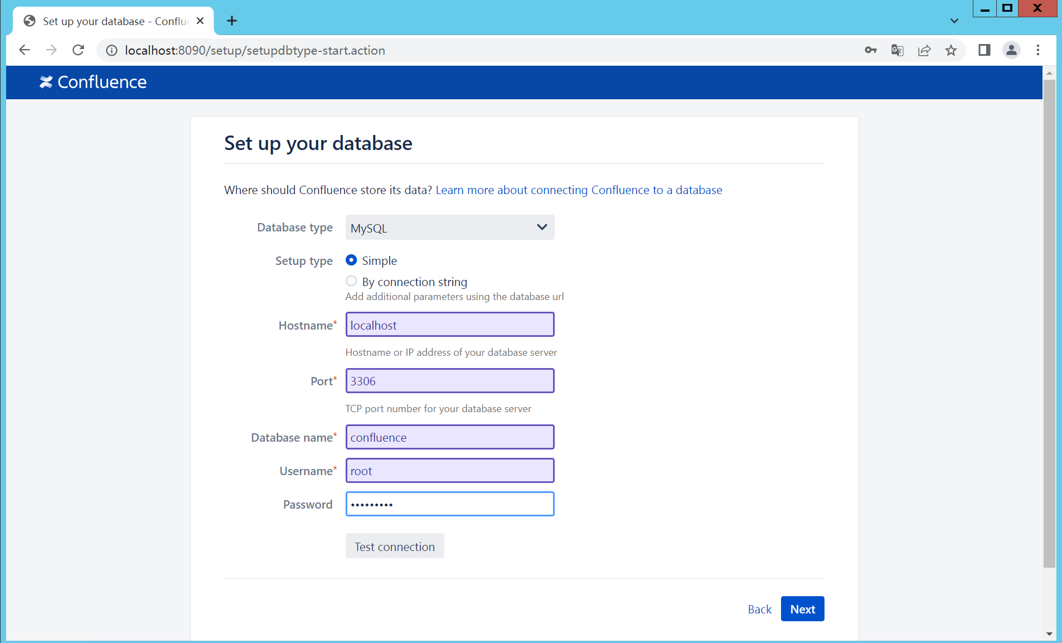Open saved passwords key icon
Screen dimensions: 1062x643
click(x=871, y=50)
